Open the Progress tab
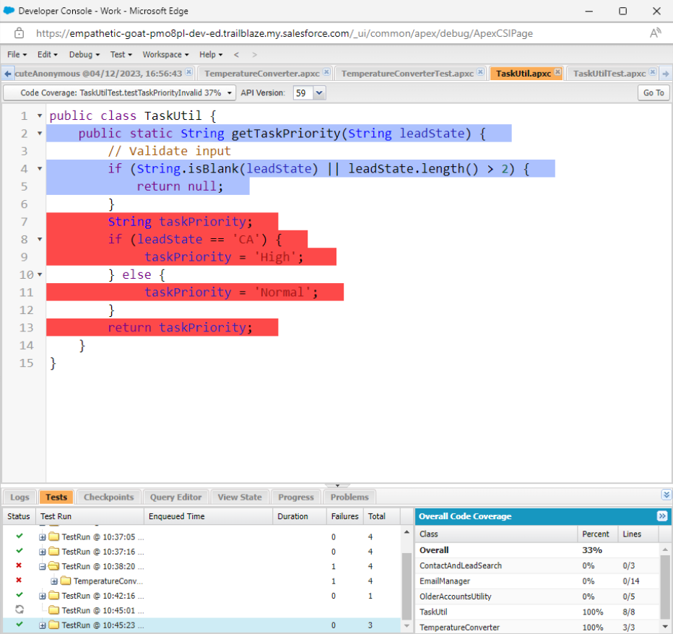This screenshot has height=634, width=673. [x=296, y=497]
